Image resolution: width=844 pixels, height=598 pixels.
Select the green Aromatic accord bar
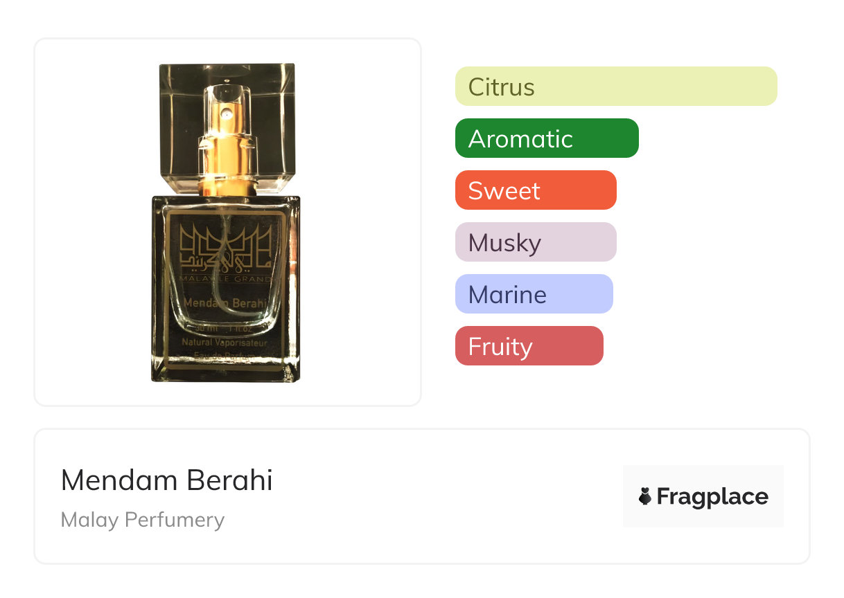(x=547, y=138)
